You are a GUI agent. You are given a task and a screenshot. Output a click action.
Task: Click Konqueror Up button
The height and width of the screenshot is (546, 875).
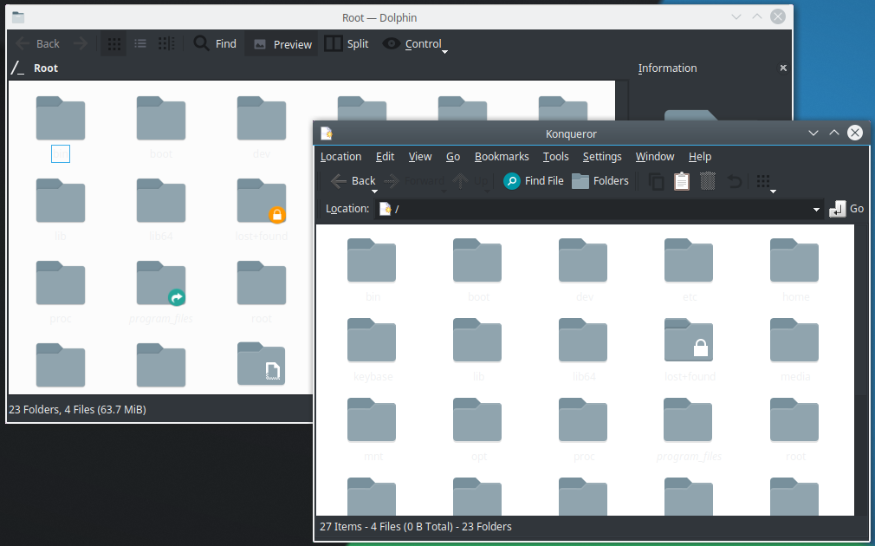coord(470,181)
